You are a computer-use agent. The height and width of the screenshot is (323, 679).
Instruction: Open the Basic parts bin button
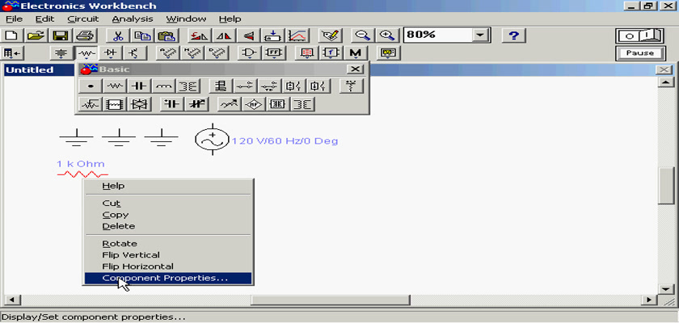pos(86,53)
